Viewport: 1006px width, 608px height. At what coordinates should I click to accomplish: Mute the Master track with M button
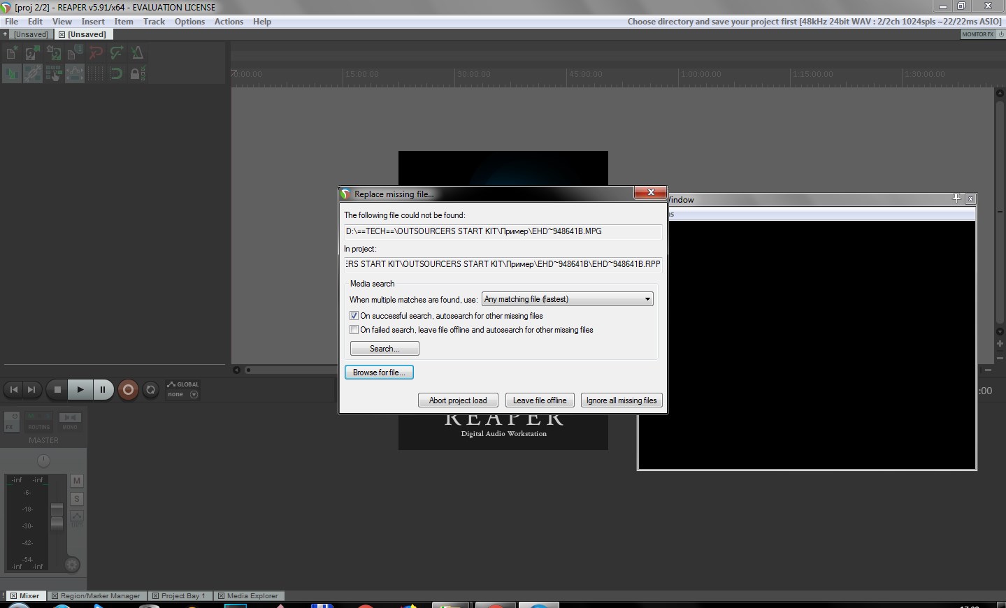click(77, 481)
